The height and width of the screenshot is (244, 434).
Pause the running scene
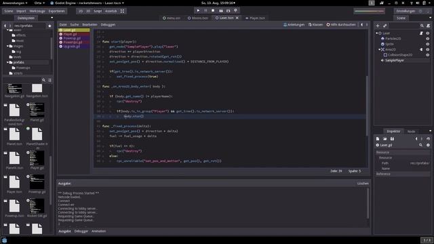coord(205,11)
